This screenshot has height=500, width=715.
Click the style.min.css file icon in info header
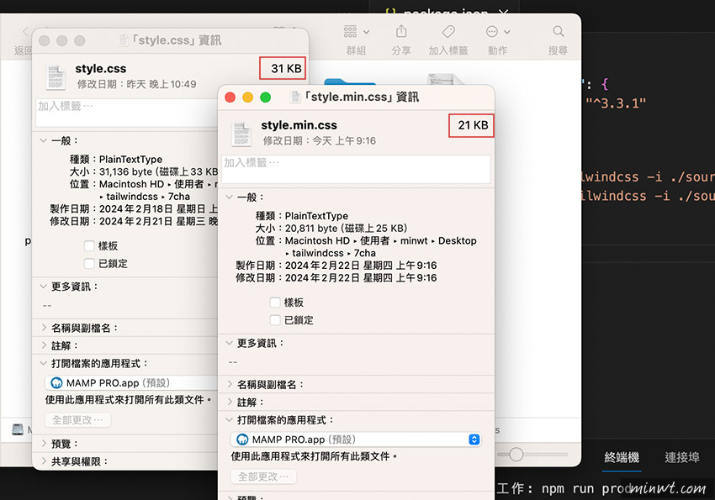(x=241, y=134)
